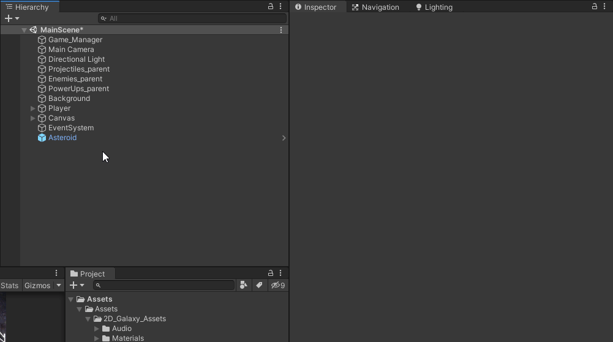The height and width of the screenshot is (342, 613).
Task: Select Canvas object in Hierarchy
Action: tap(61, 118)
